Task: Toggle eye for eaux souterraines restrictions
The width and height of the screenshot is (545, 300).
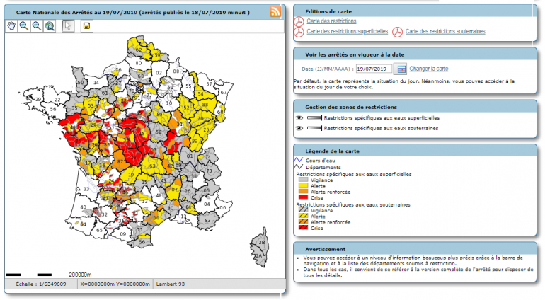Action: coord(299,128)
